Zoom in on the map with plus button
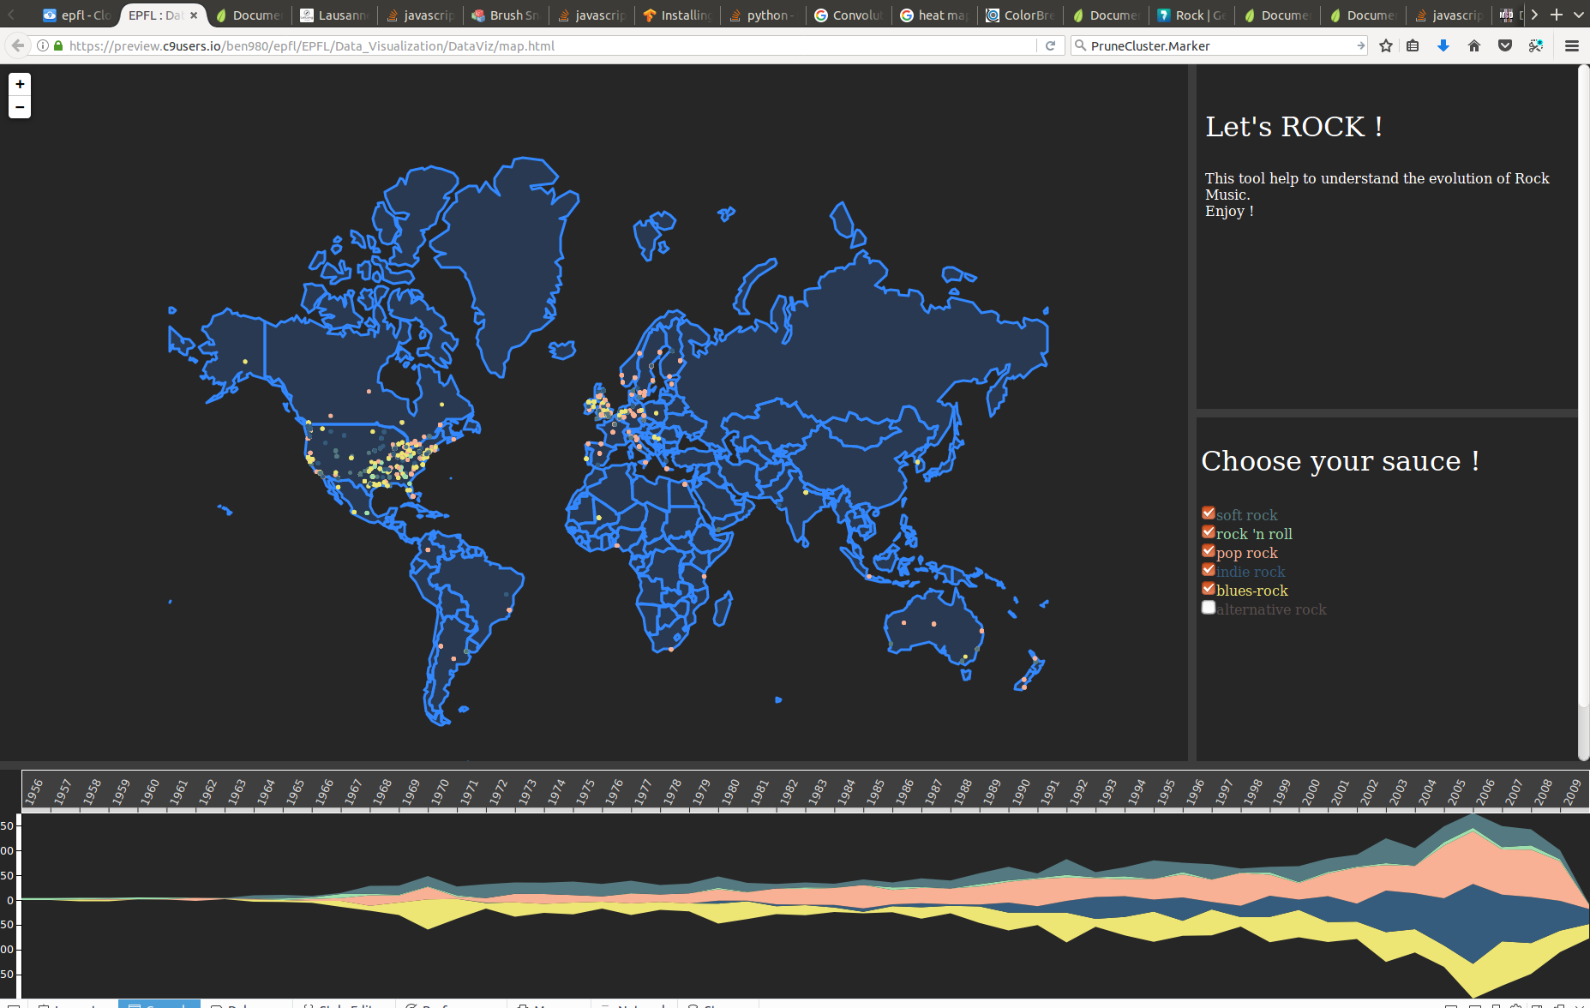The image size is (1590, 1008). [x=20, y=84]
